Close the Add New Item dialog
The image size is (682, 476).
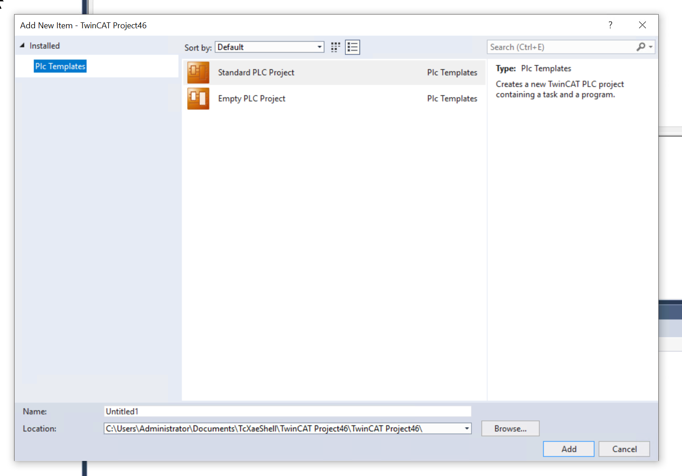click(x=642, y=25)
